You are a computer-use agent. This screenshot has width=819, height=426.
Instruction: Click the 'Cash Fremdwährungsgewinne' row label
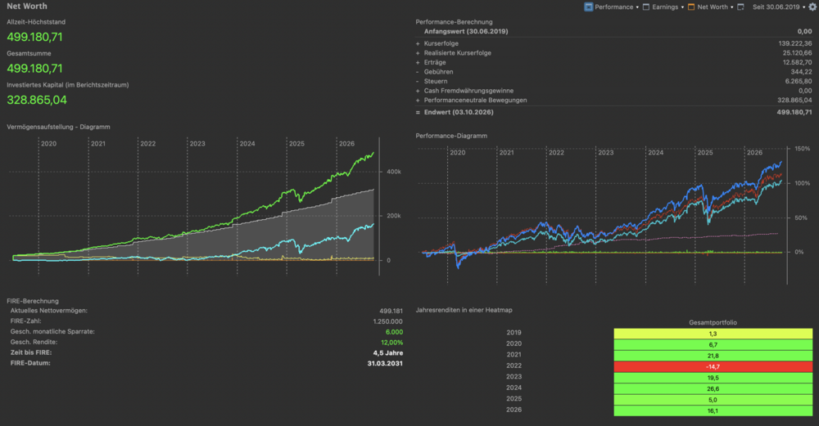coord(468,91)
